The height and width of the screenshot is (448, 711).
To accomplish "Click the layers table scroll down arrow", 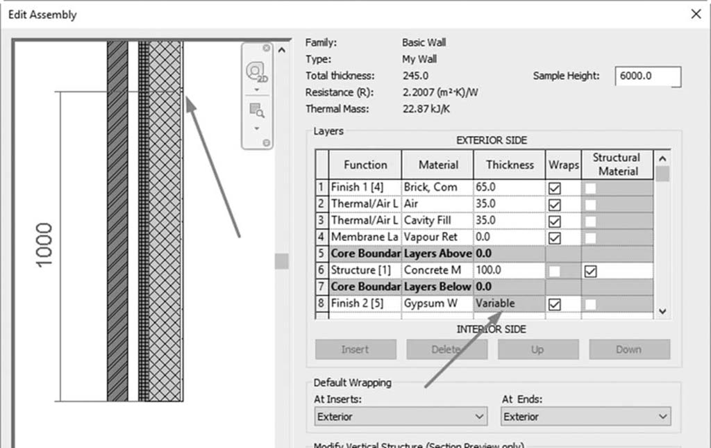I will [662, 311].
